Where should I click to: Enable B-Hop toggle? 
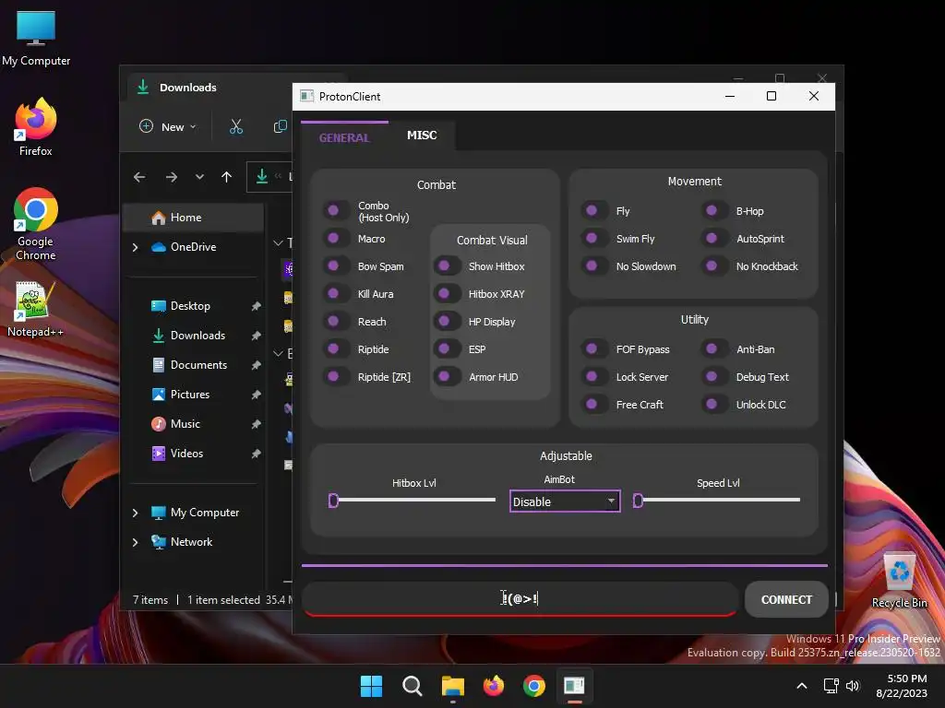(x=713, y=211)
